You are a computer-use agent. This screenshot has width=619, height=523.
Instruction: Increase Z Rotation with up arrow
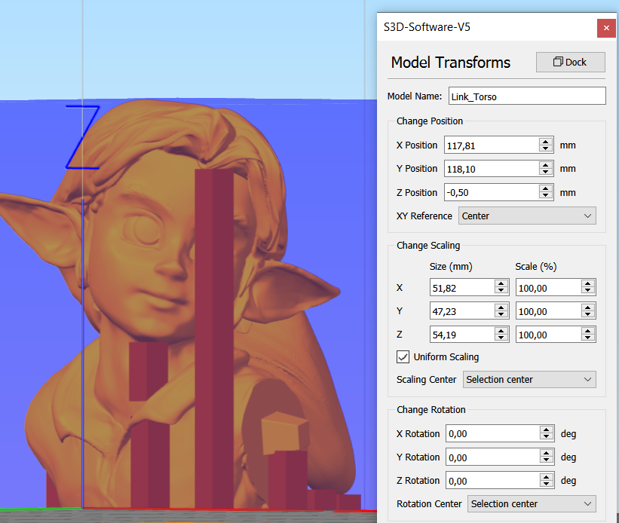pyautogui.click(x=547, y=477)
